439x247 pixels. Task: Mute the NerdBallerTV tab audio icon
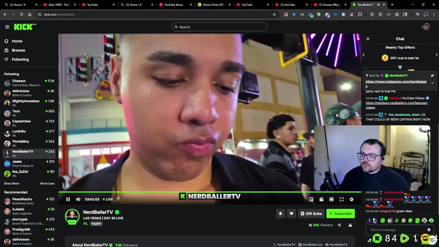coord(379,5)
